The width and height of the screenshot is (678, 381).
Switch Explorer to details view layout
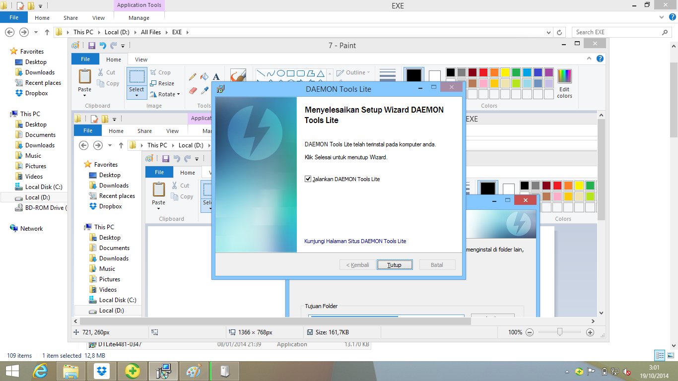(x=660, y=355)
